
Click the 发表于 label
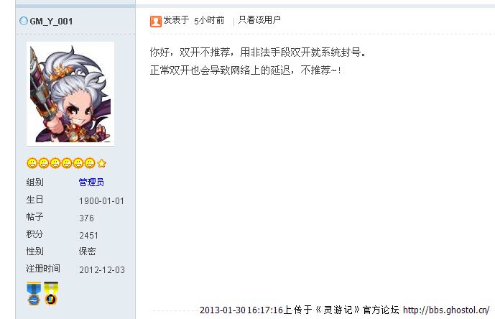pos(176,20)
